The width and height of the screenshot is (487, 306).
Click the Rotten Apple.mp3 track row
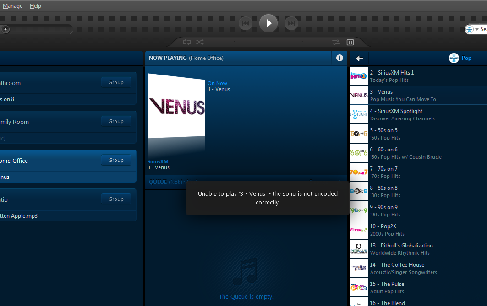coord(68,216)
